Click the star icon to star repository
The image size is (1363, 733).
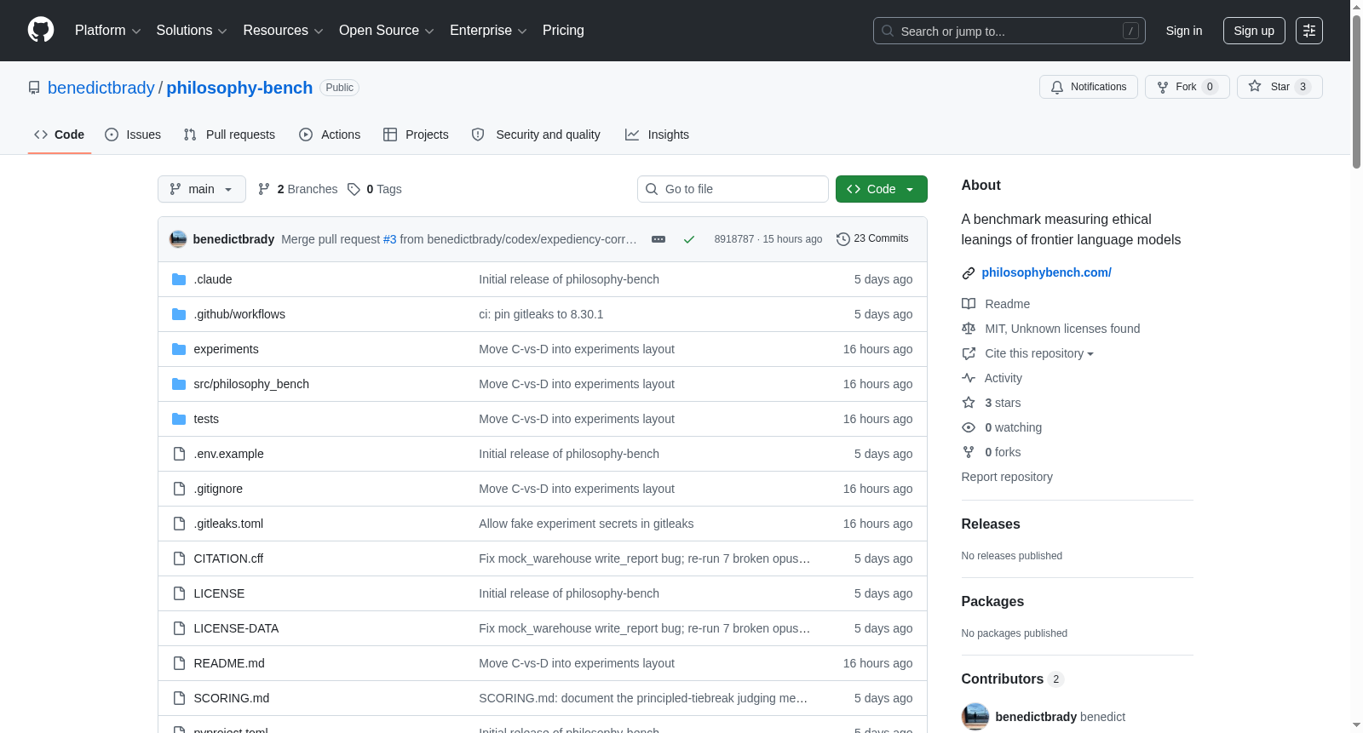click(1255, 86)
